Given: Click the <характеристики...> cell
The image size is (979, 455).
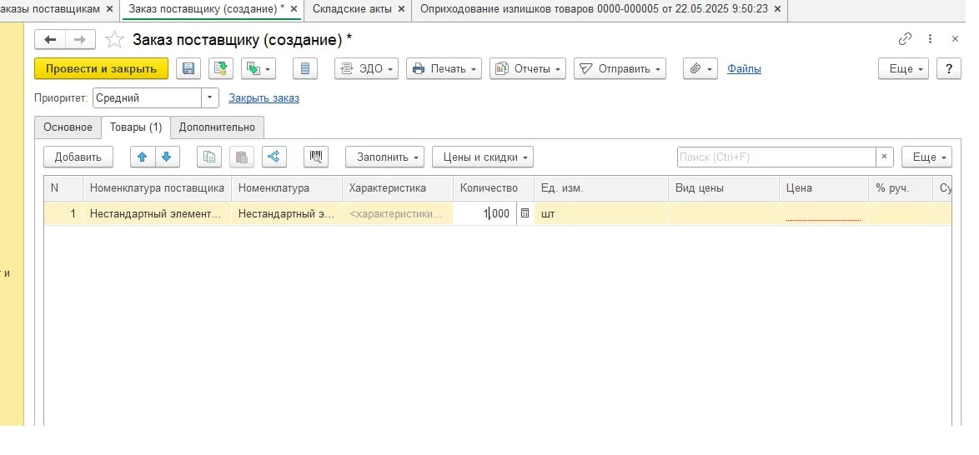Looking at the screenshot, I should pos(398,213).
